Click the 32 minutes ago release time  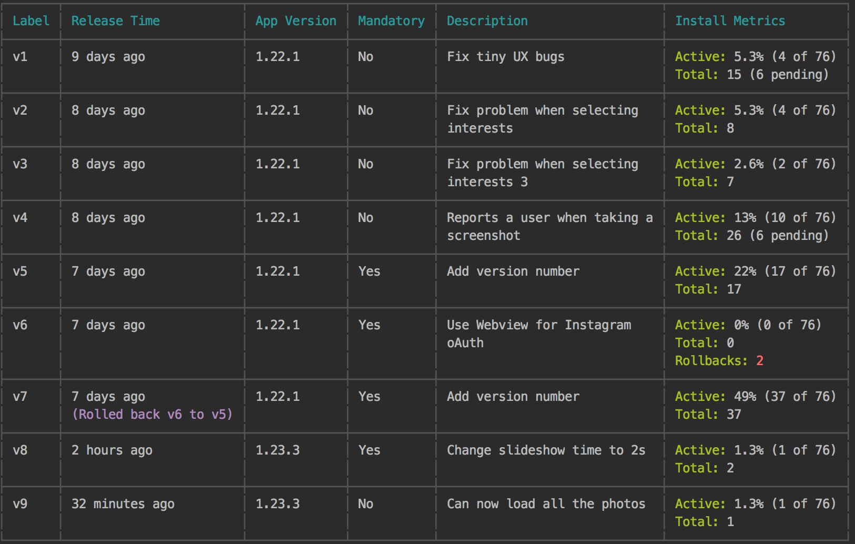pyautogui.click(x=123, y=504)
